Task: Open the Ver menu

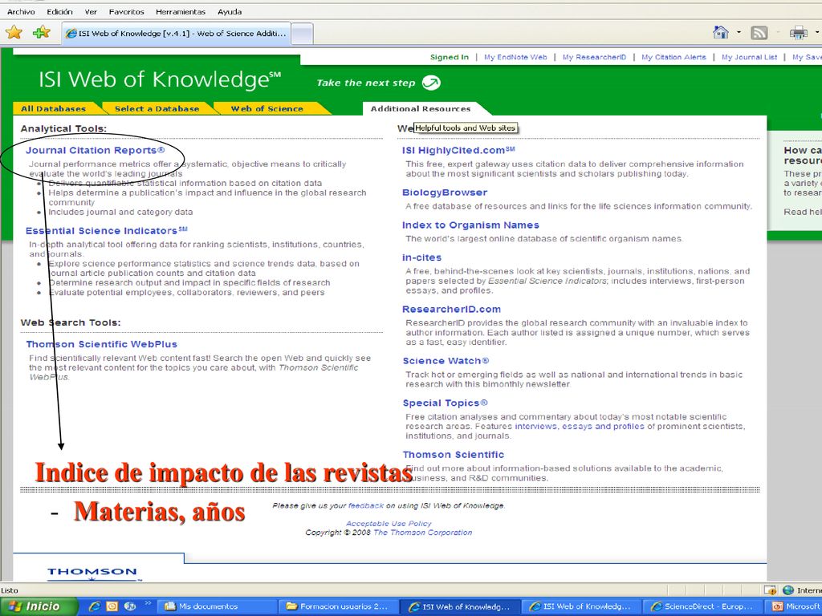Action: (91, 11)
